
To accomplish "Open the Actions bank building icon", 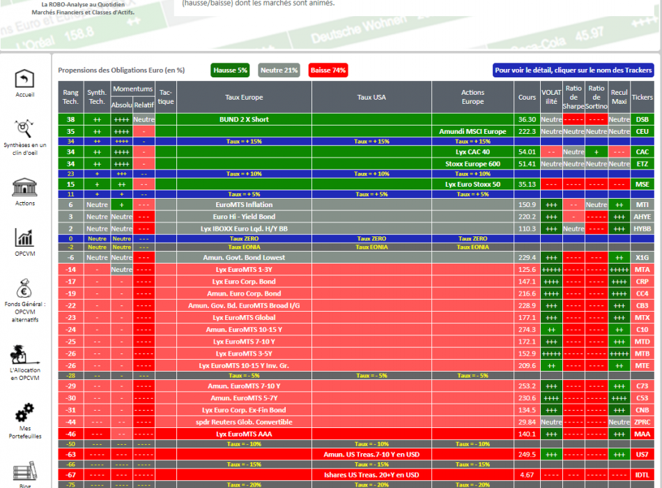I will [24, 187].
